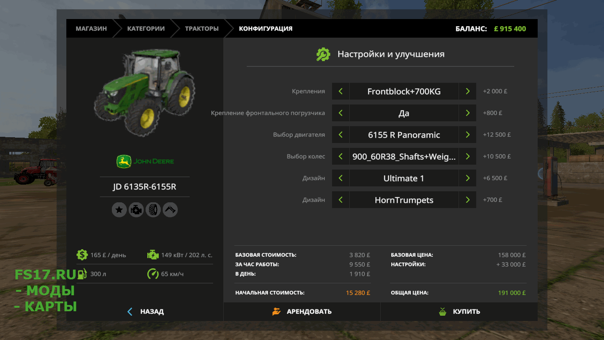
Task: Click the Настройки и улучшения heading
Action: [391, 54]
